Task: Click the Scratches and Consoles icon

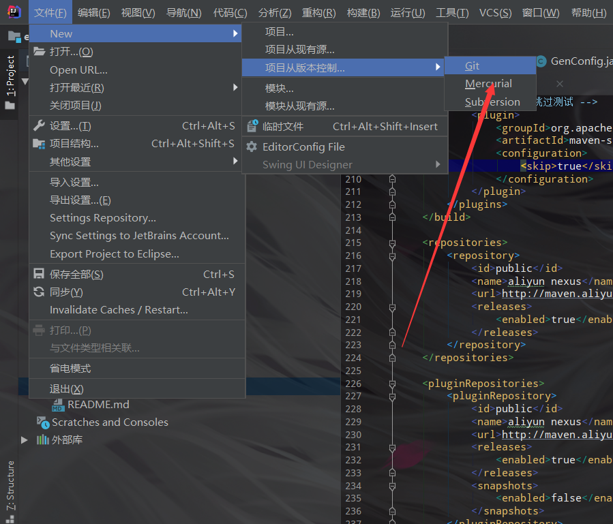Action: point(43,422)
